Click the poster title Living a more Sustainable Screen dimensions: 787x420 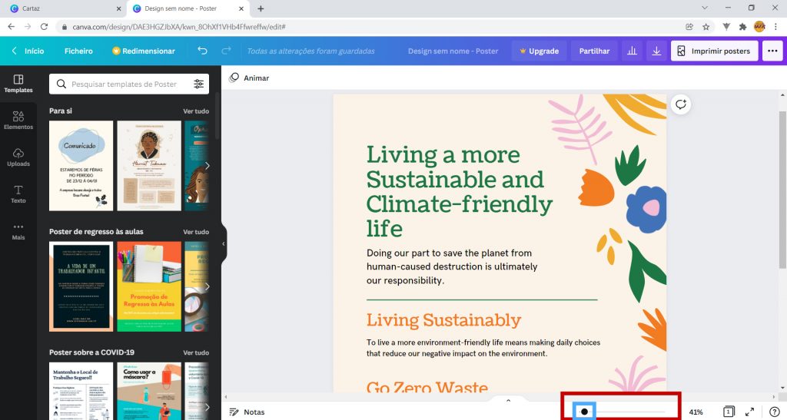460,191
